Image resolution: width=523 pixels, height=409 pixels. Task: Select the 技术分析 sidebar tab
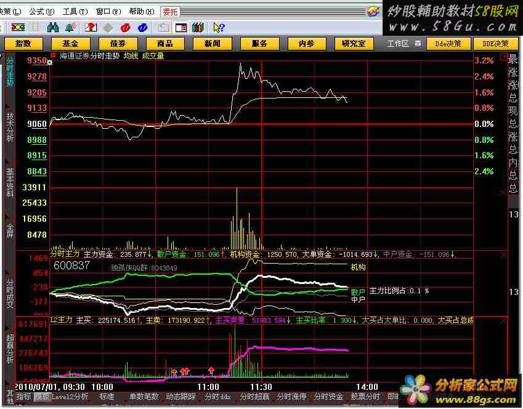pos(10,127)
